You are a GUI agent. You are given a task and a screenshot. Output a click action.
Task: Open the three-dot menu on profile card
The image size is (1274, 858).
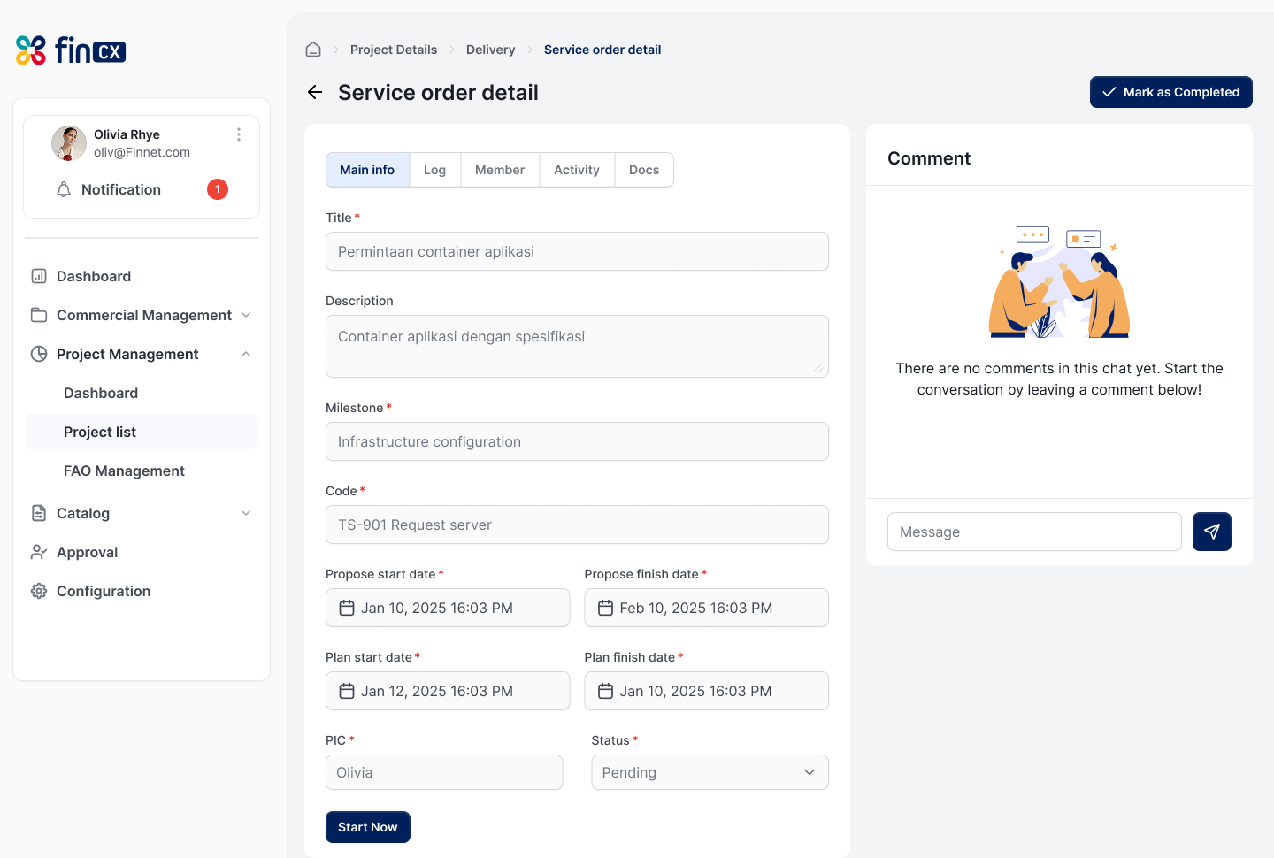tap(239, 134)
